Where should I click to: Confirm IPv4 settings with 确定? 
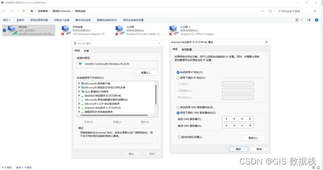239,149
